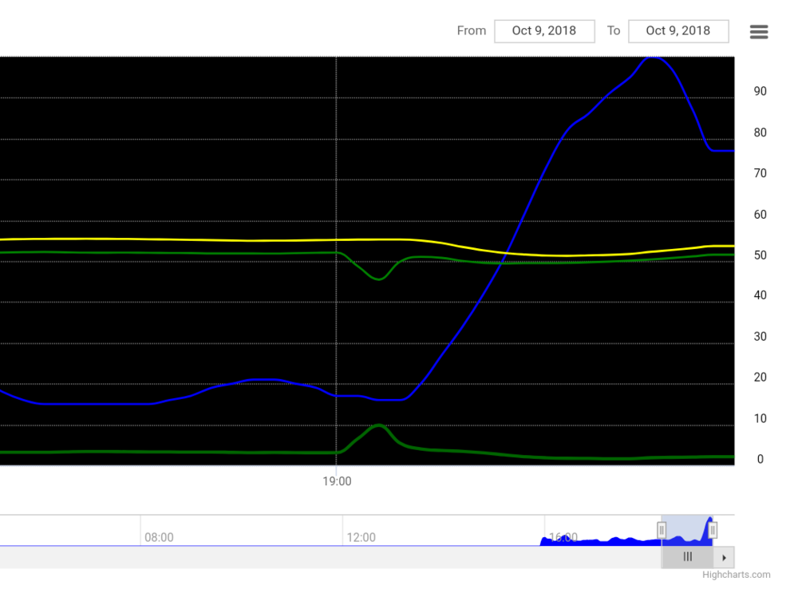Click the navigator's right range handle
Viewport: 798px width, 597px height.
(x=713, y=530)
